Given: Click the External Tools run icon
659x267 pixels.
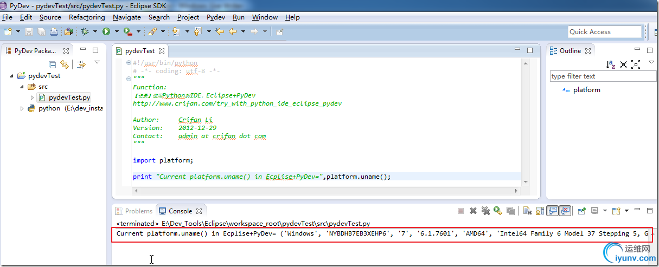Looking at the screenshot, I should point(127,31).
